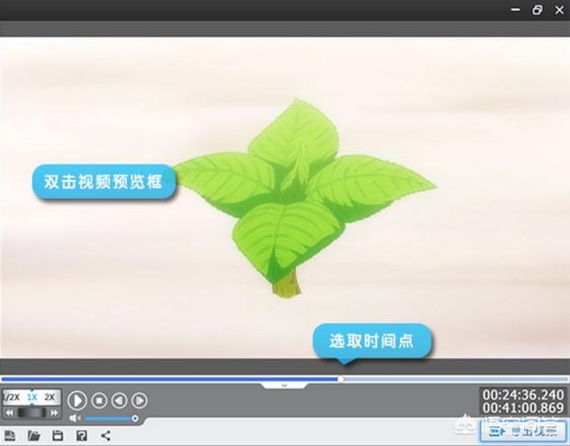This screenshot has width=570, height=446.
Task: Click the export video button
Action: 524,429
